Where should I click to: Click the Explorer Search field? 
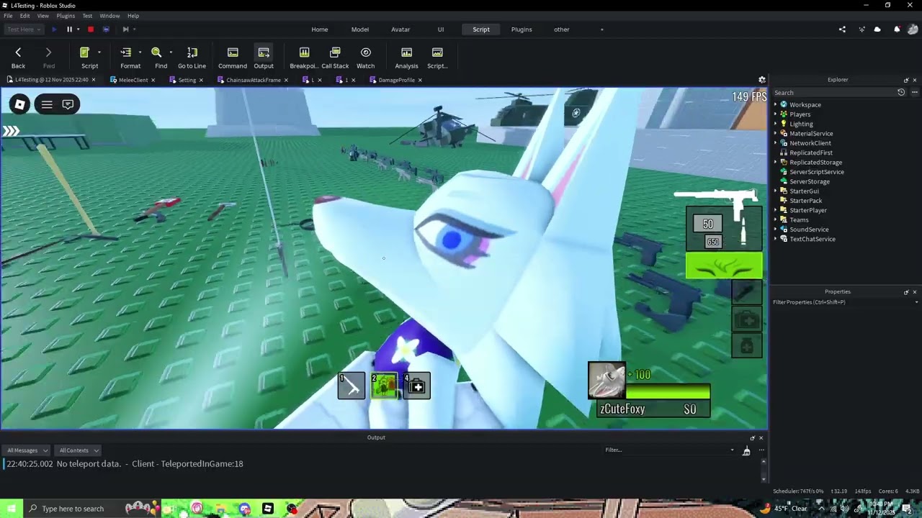point(833,93)
